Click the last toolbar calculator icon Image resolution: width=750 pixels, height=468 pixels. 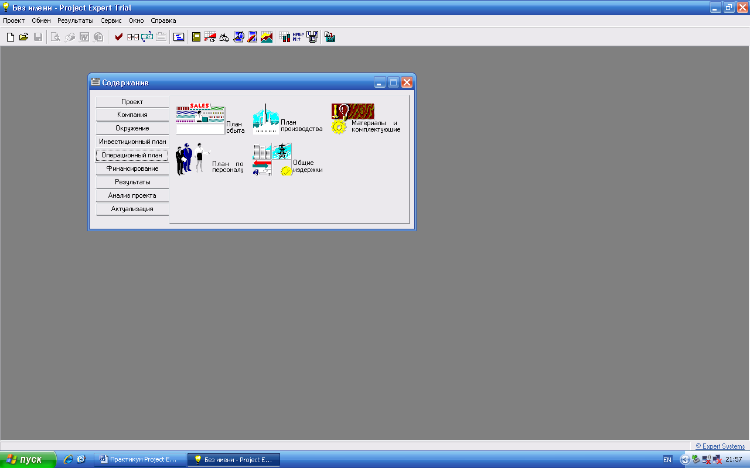point(330,37)
